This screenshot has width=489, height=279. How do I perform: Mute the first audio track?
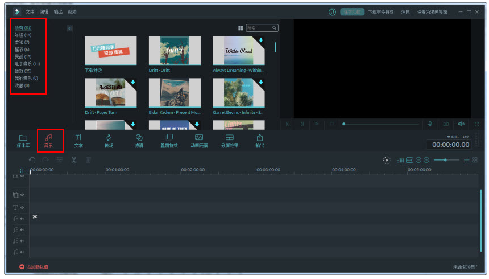pos(22,218)
